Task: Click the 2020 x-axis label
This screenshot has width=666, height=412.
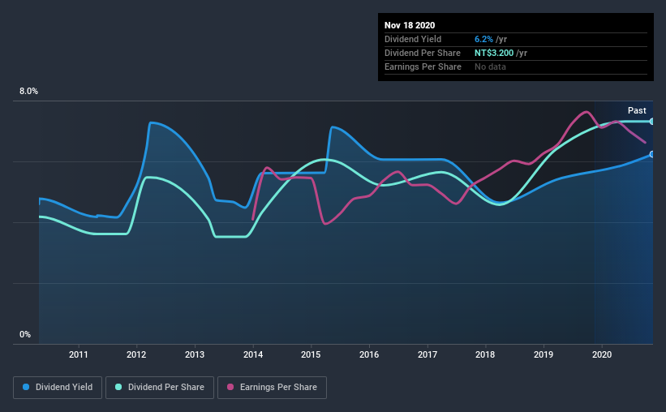Action: click(x=602, y=354)
